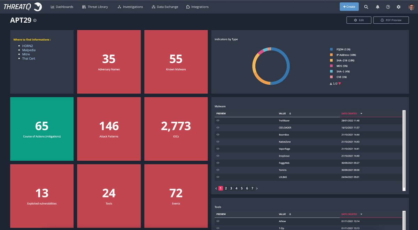The width and height of the screenshot is (418, 230).
Task: Select Malware table page 2
Action: (x=226, y=188)
